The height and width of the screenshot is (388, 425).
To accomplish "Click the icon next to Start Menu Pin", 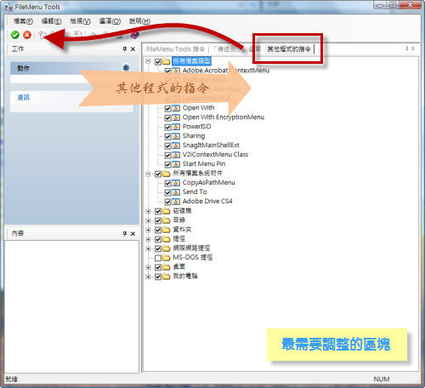I will click(x=176, y=164).
